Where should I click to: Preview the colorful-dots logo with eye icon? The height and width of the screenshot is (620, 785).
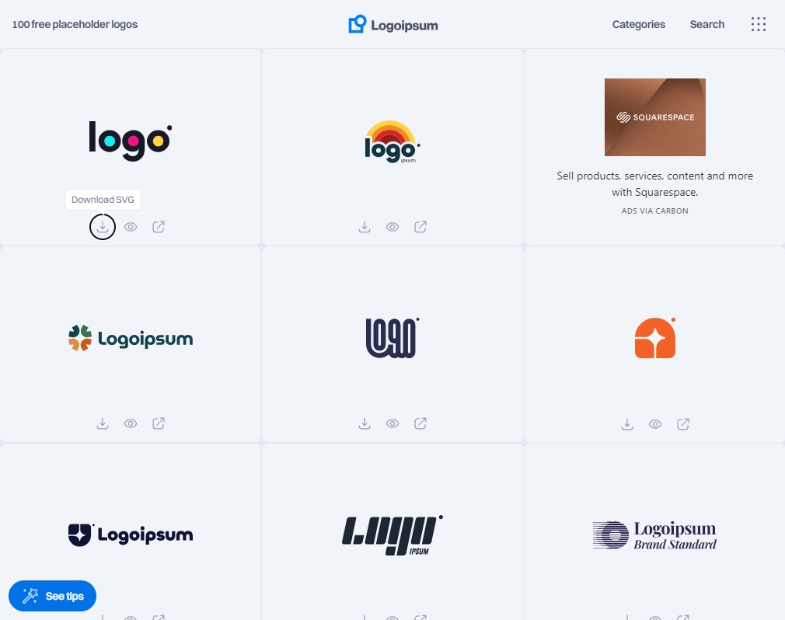tap(130, 227)
